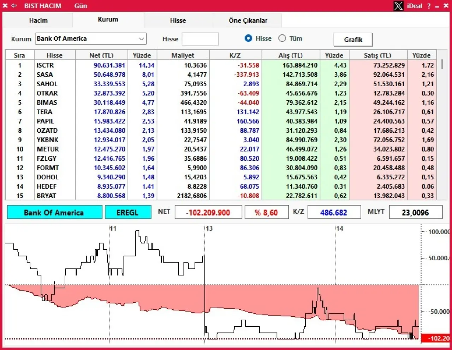Select the OZATD stock row
452x350 pixels.
[x=221, y=130]
